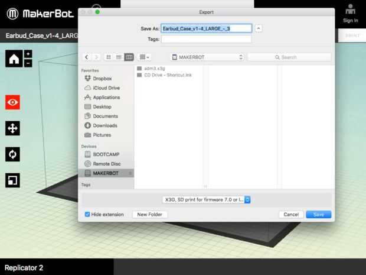Switch to column view
Viewport: 366px width, 275px height.
click(129, 57)
